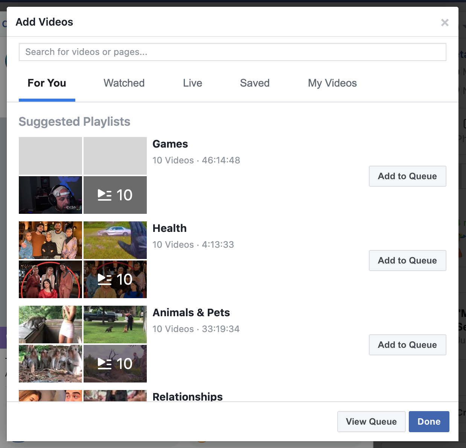Open the Health playlist title
Image resolution: width=466 pixels, height=448 pixels.
(169, 228)
